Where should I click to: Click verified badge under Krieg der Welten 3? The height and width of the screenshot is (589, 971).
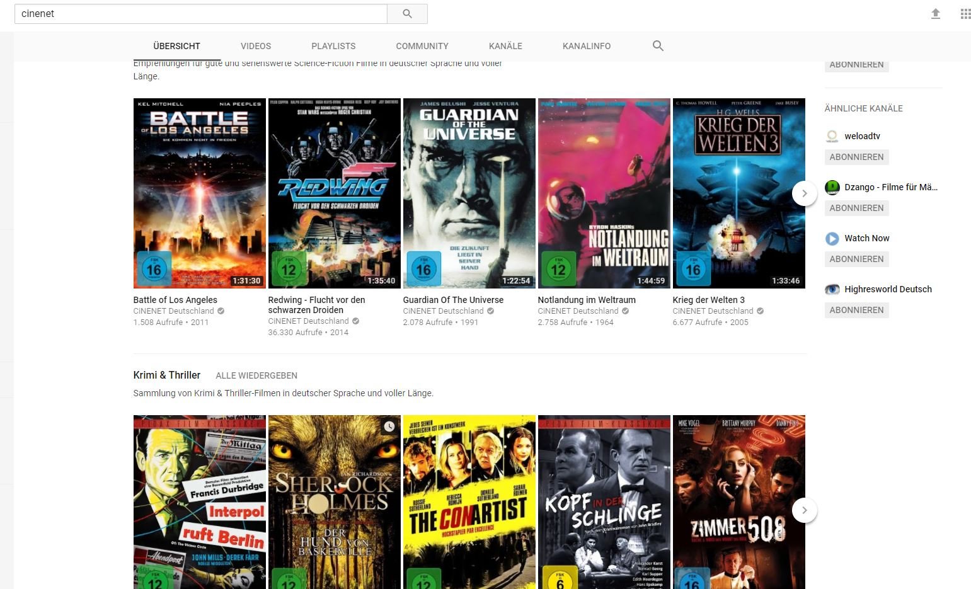tap(760, 311)
